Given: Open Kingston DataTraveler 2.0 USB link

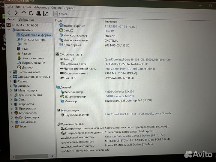Looking at the screenshot, I should (135, 136).
